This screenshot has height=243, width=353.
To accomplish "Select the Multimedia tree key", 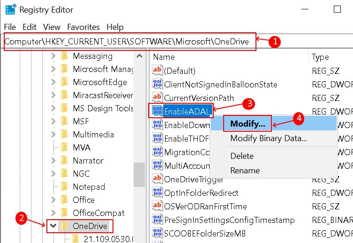I will [x=93, y=135].
